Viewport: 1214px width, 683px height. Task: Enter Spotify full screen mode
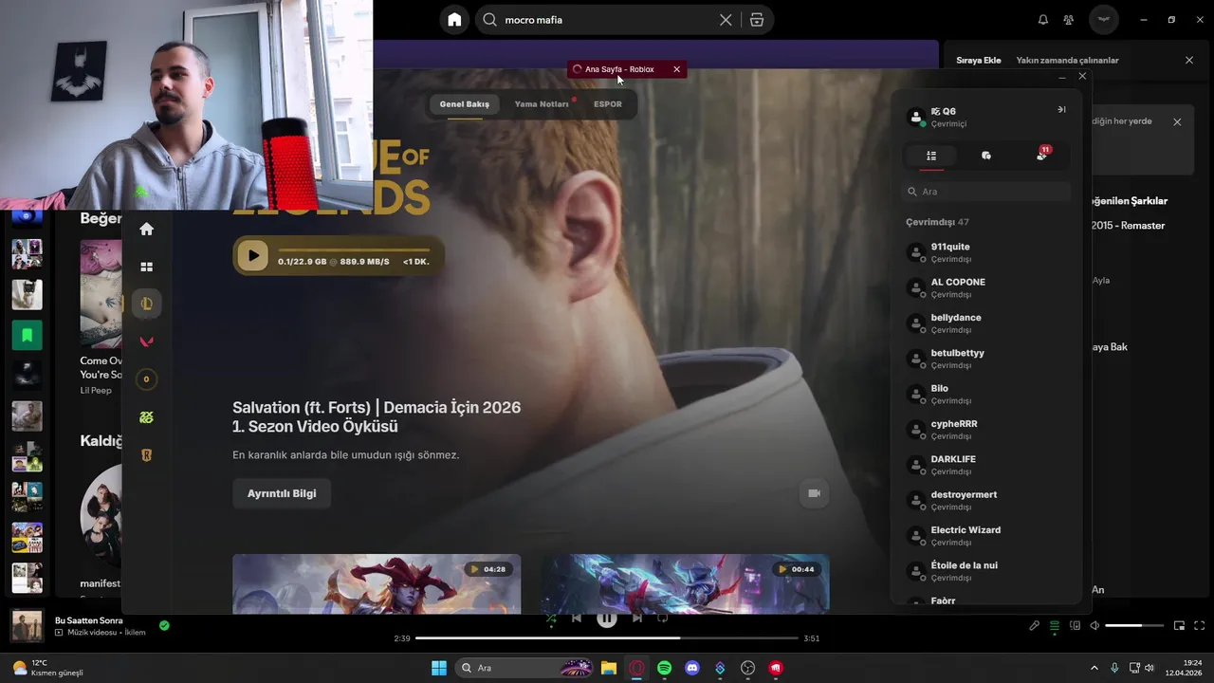(x=1199, y=626)
